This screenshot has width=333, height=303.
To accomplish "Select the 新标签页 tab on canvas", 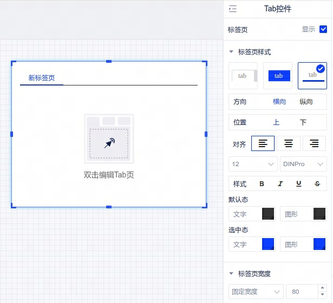I will [42, 78].
